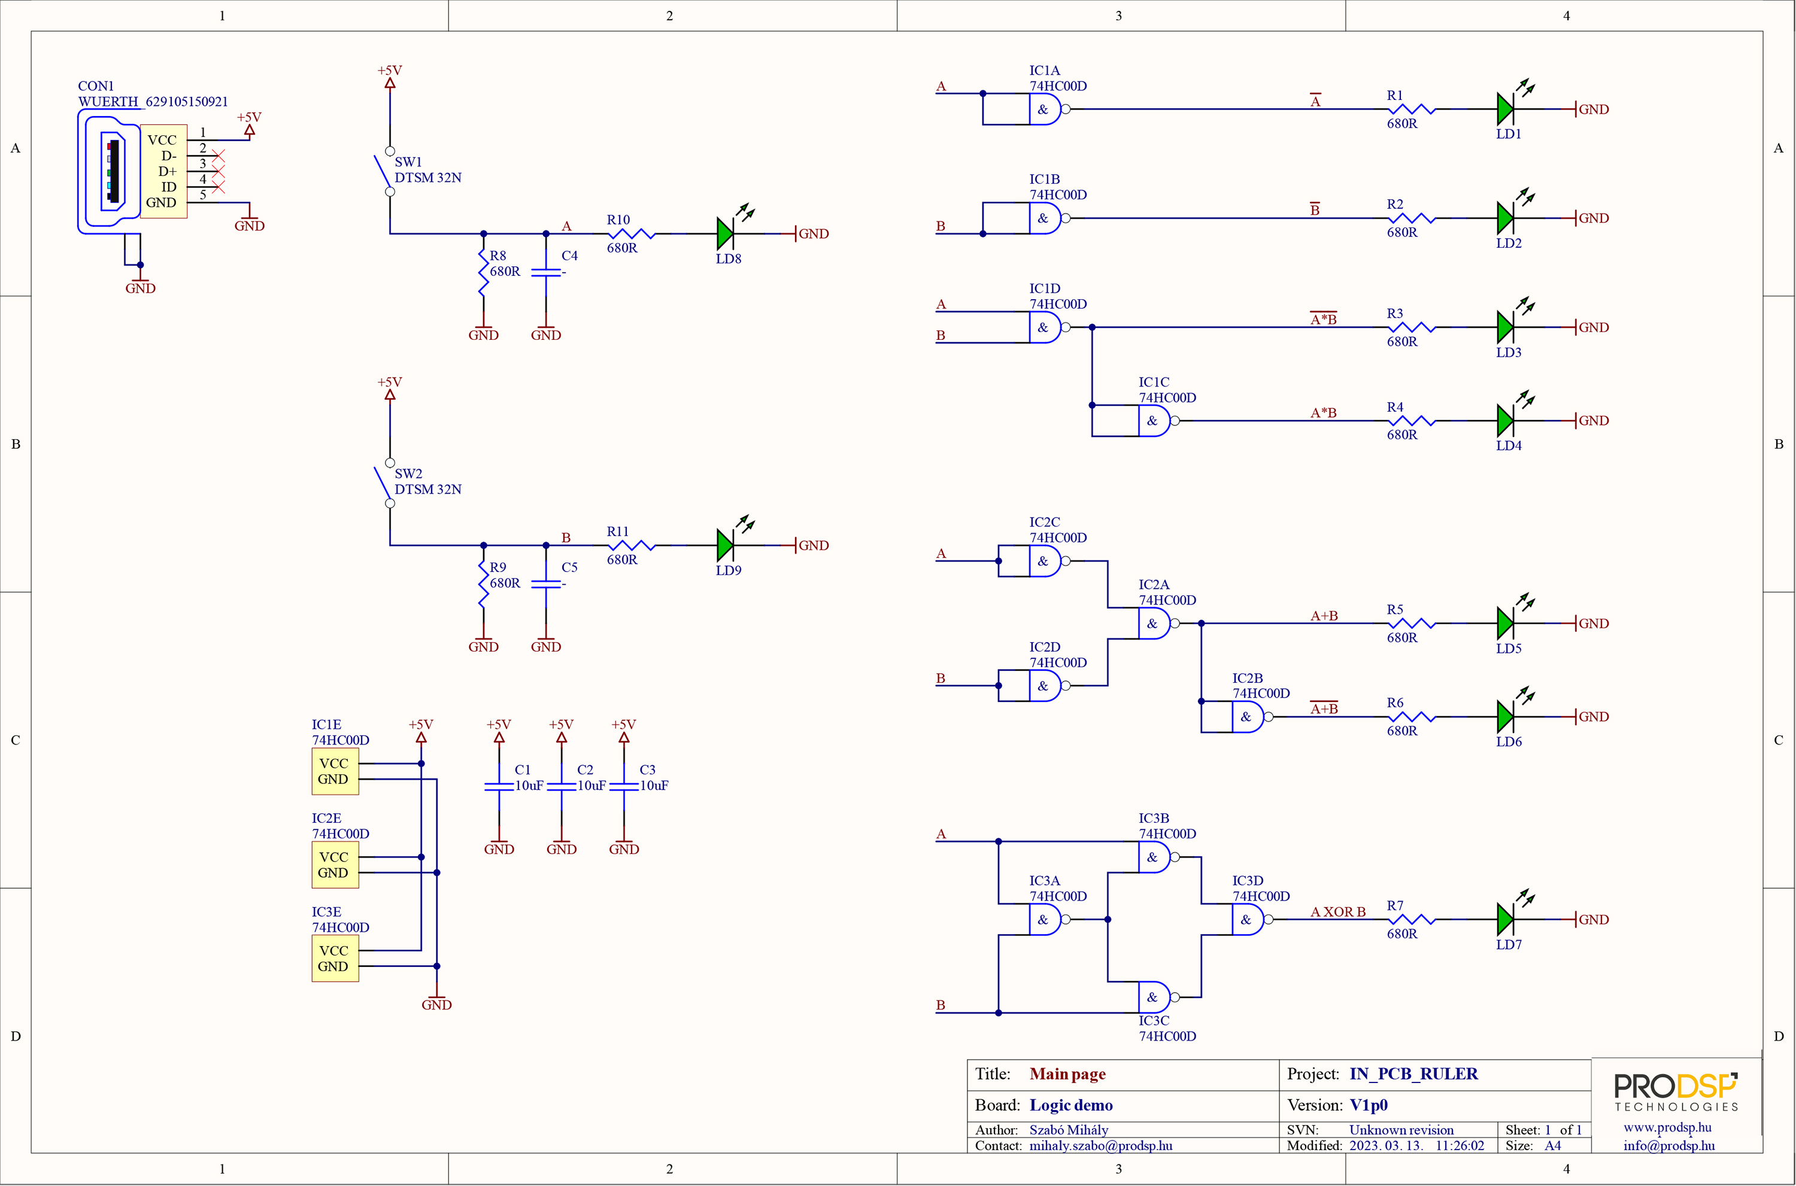Select the 'V1p0' version text
Viewport: 1796px width, 1186px height.
click(x=1369, y=1105)
